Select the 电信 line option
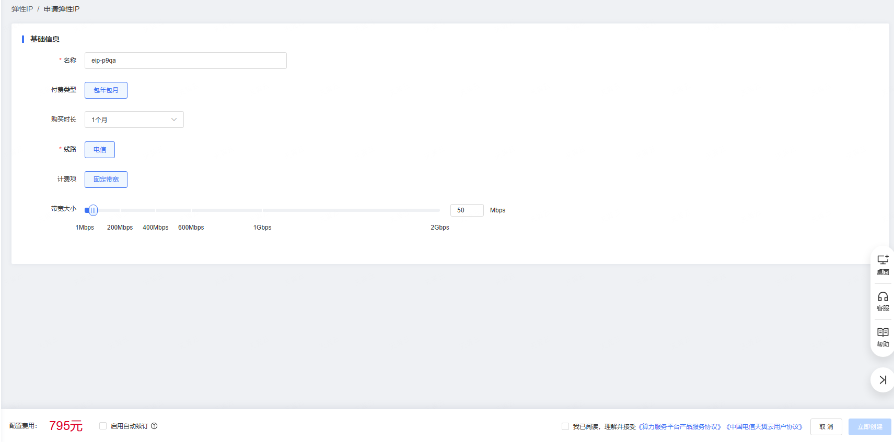The width and height of the screenshot is (894, 442). pos(100,150)
